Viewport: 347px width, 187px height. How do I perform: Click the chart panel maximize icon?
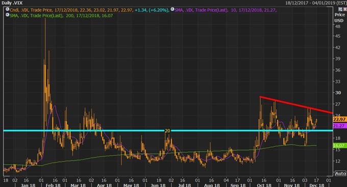pos(340,9)
